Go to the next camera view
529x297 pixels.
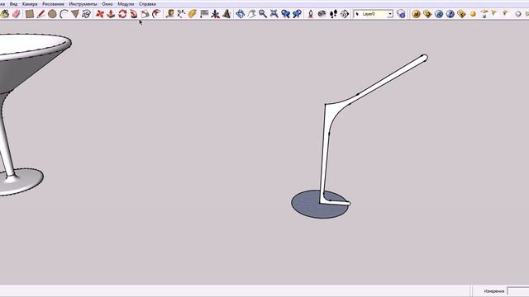pyautogui.click(x=297, y=14)
